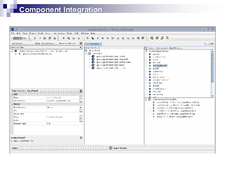Click the memory usage indicator in the toolbar
The height and width of the screenshot is (170, 227).
[x=20, y=38]
